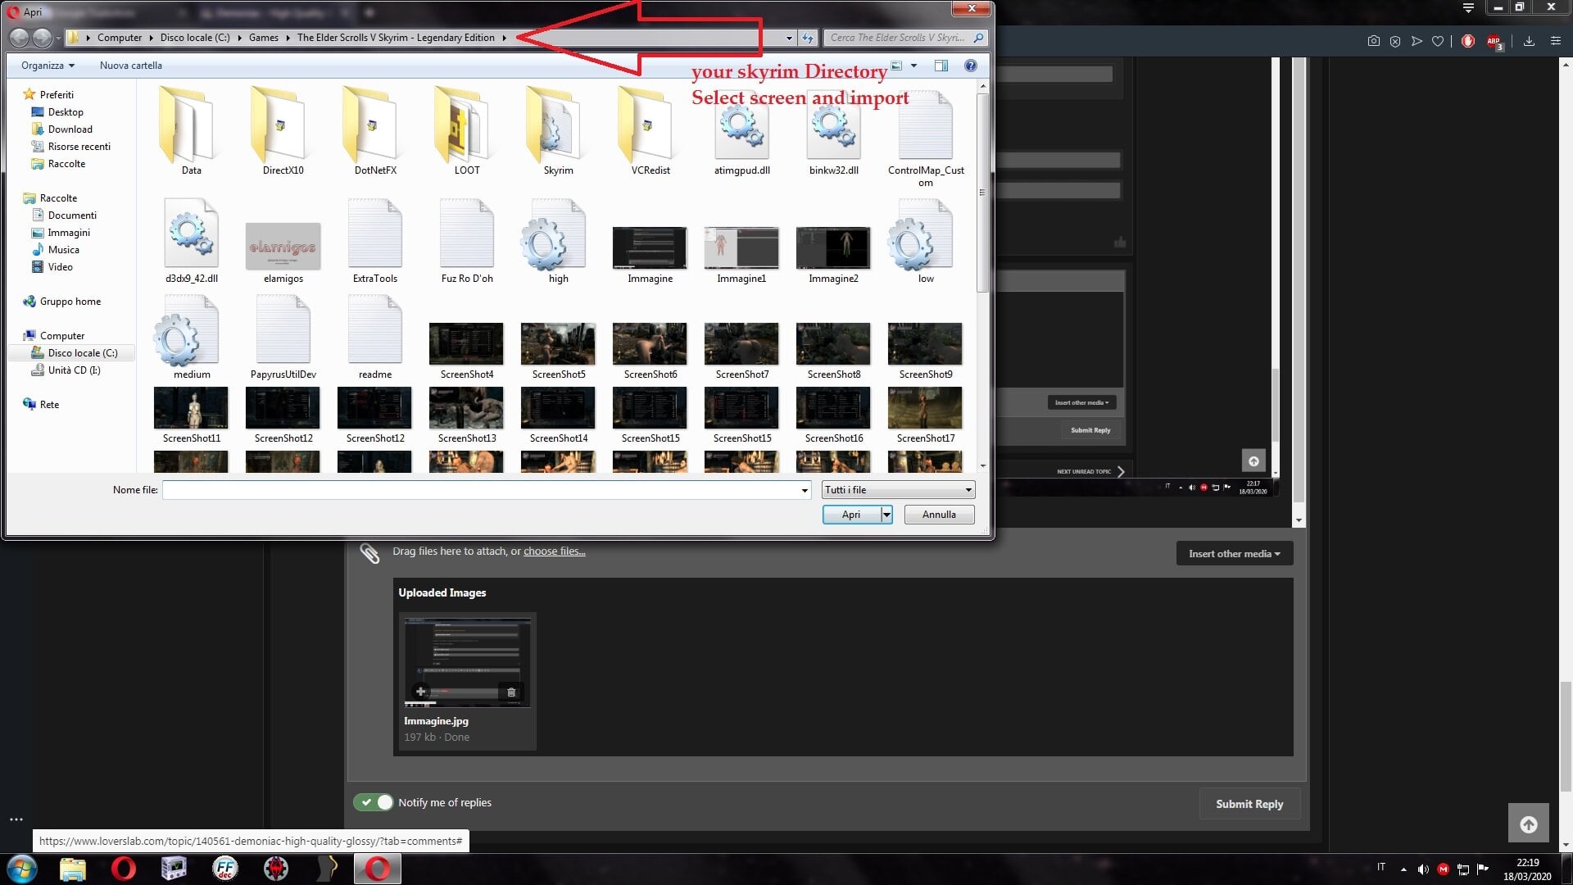Select the Immagine2 thumbnail
Screen dimensions: 1573x885
(x=833, y=247)
